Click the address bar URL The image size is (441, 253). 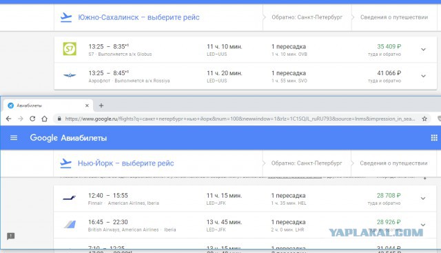point(240,119)
